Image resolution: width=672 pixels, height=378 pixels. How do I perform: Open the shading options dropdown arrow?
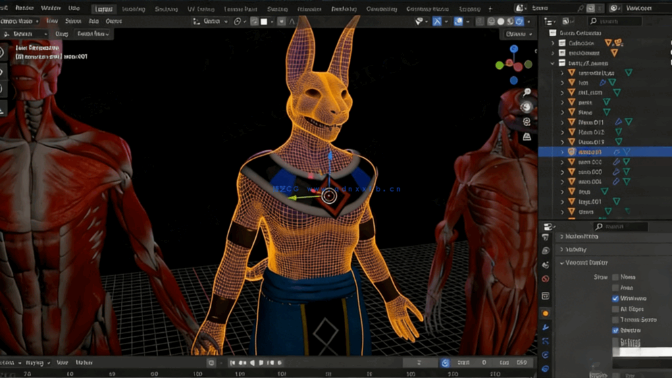528,21
